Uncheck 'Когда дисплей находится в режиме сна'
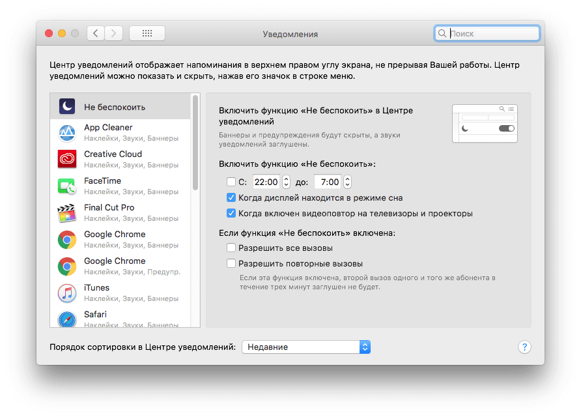The width and height of the screenshot is (581, 417). 231,198
